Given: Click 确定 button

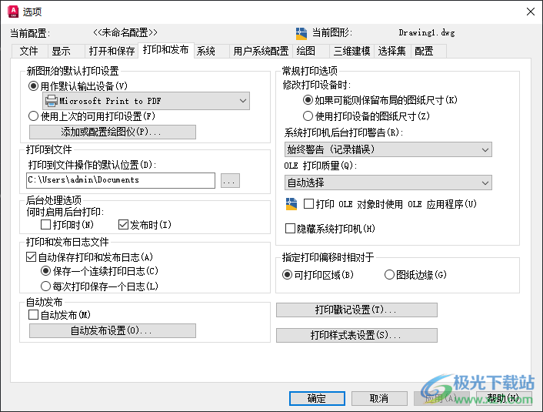Looking at the screenshot, I should (x=317, y=398).
